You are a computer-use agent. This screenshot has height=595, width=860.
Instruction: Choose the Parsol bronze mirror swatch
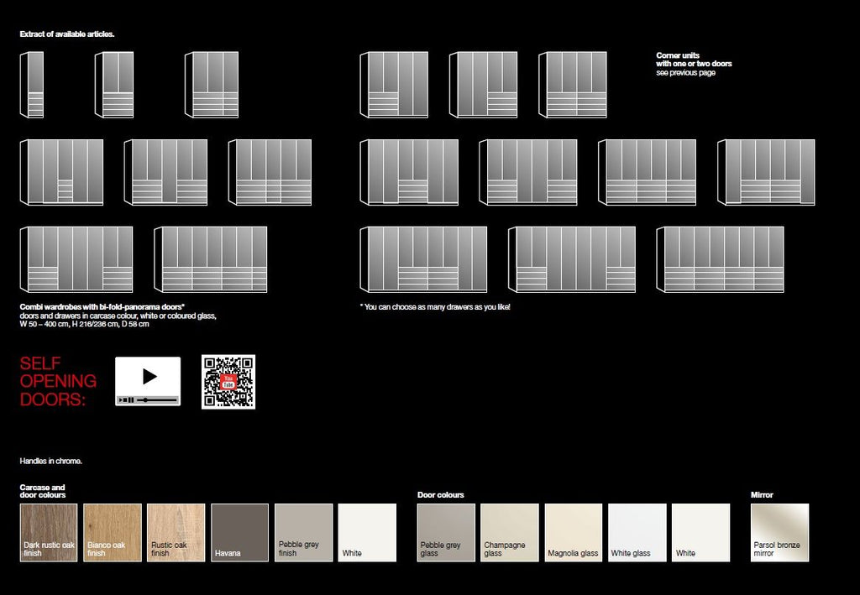[779, 533]
